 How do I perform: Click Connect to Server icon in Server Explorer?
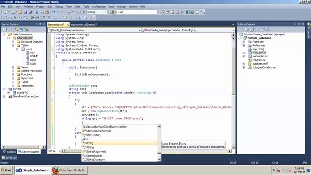(x=21, y=29)
